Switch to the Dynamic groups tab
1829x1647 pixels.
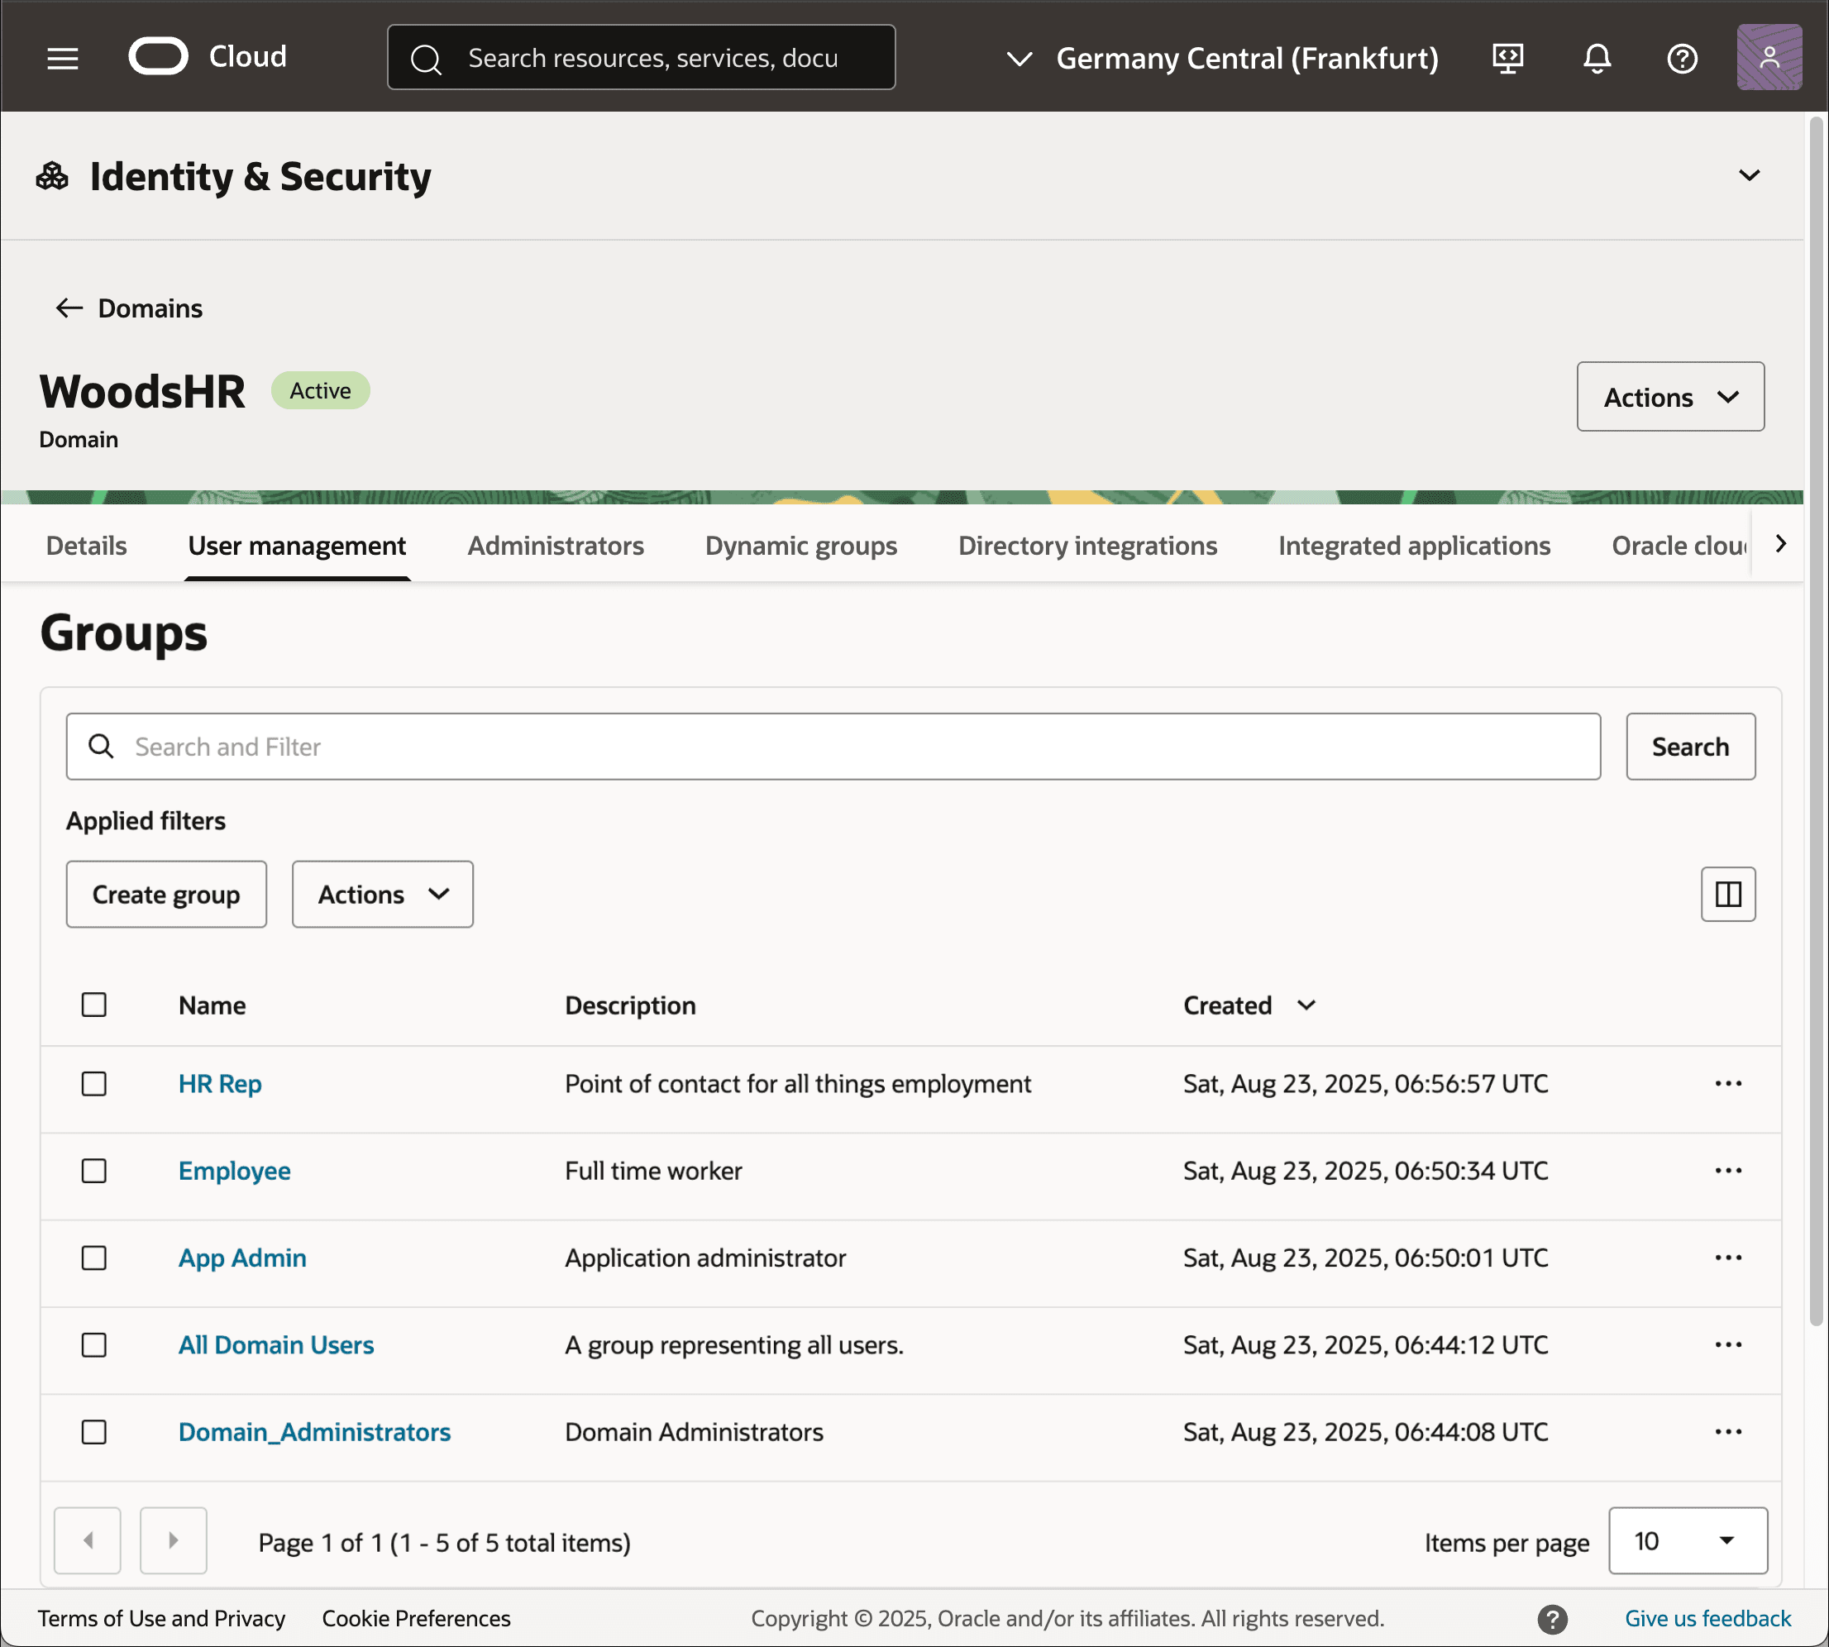coord(800,546)
